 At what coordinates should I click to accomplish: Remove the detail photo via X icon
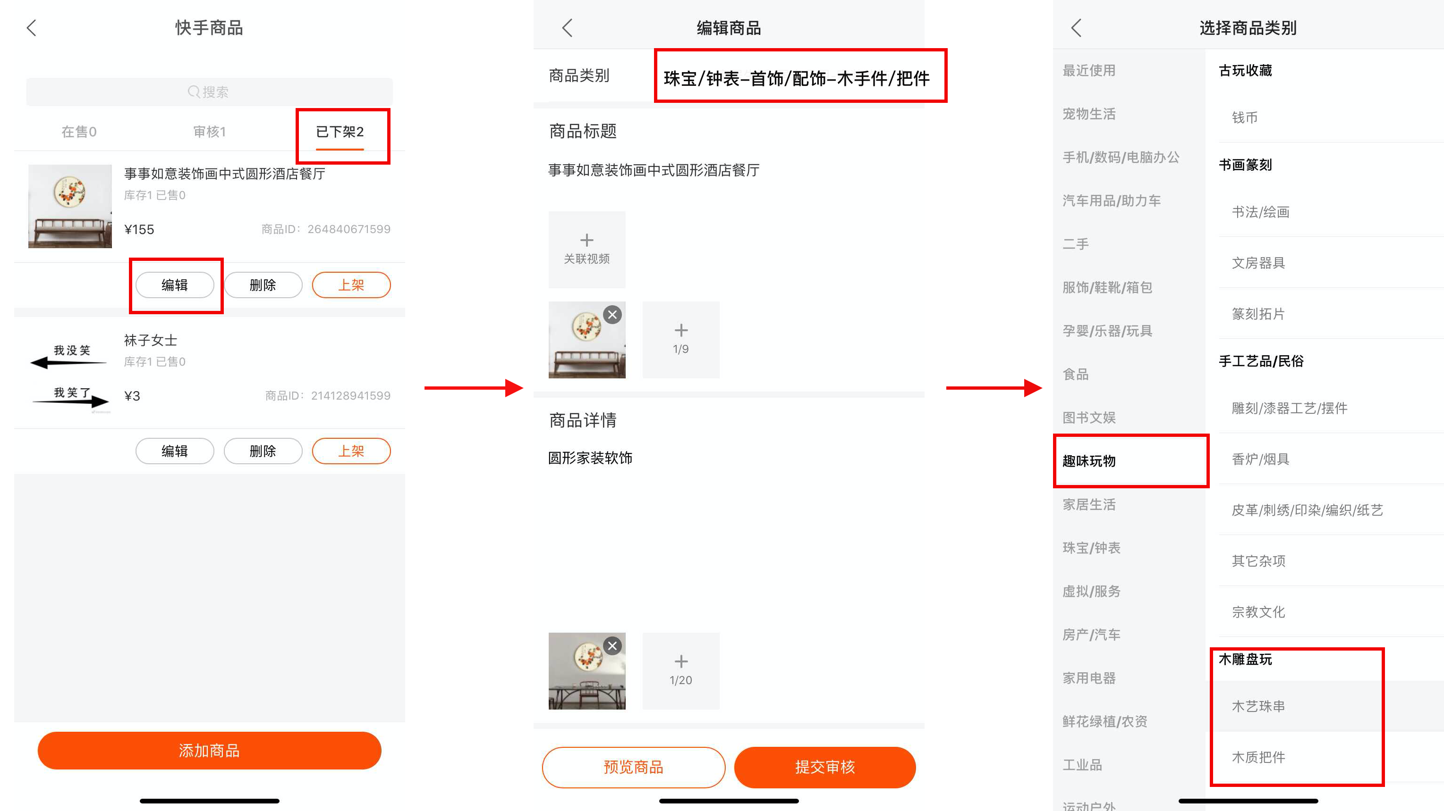point(612,646)
